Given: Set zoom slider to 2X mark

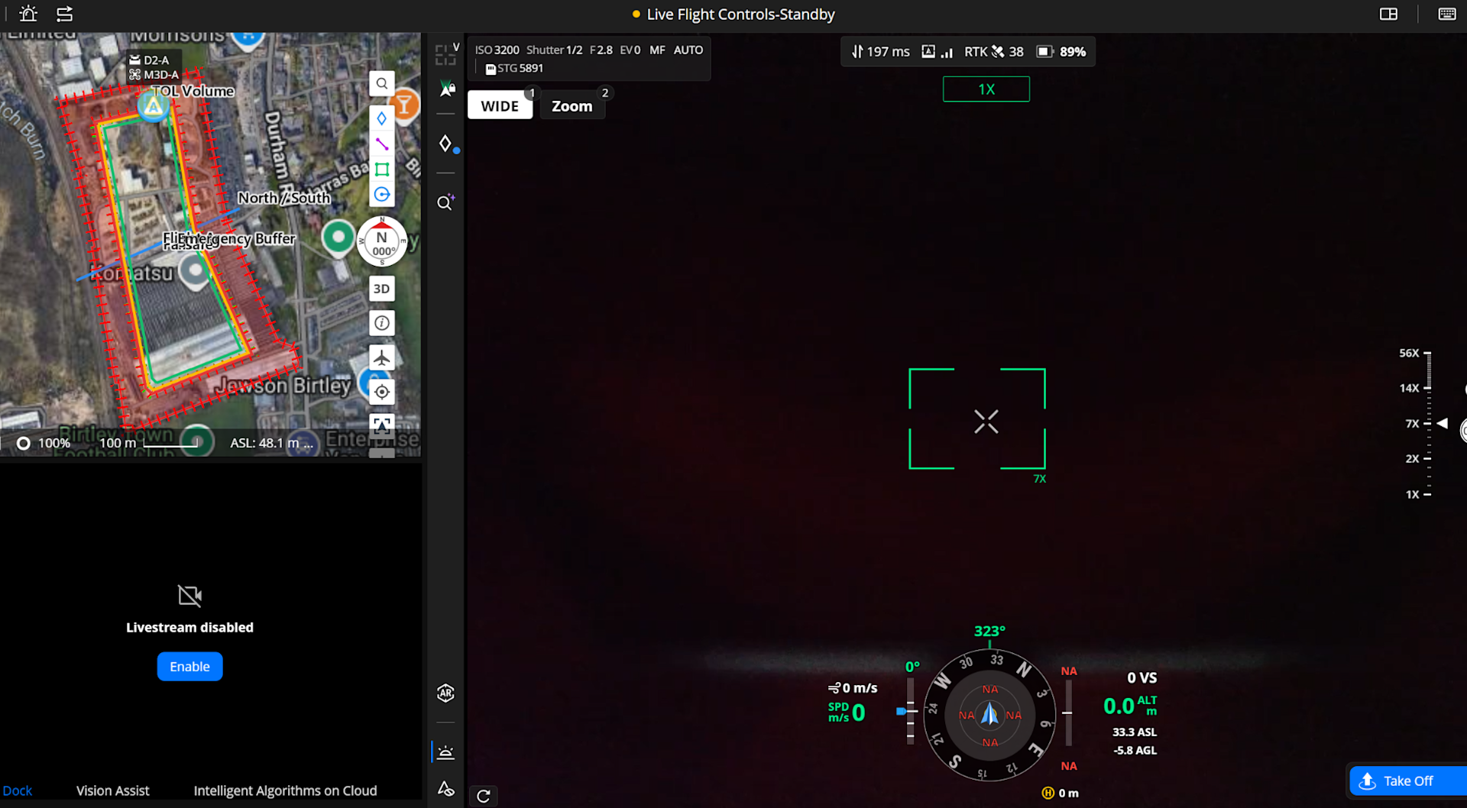Looking at the screenshot, I should [1417, 458].
